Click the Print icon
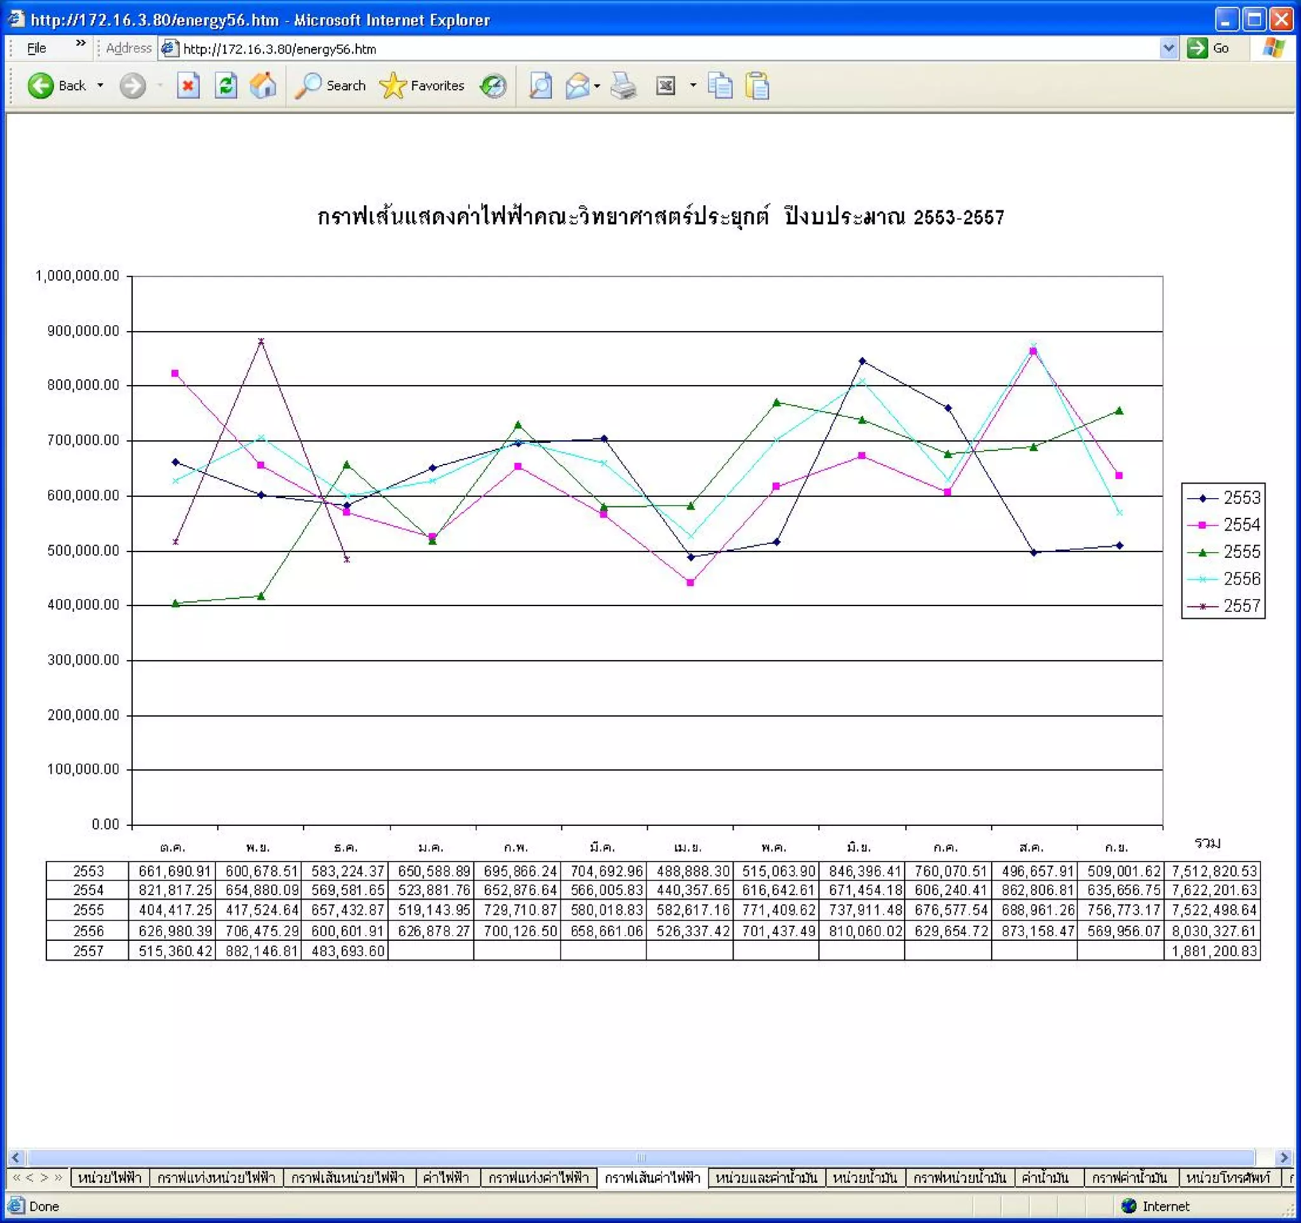 click(623, 86)
